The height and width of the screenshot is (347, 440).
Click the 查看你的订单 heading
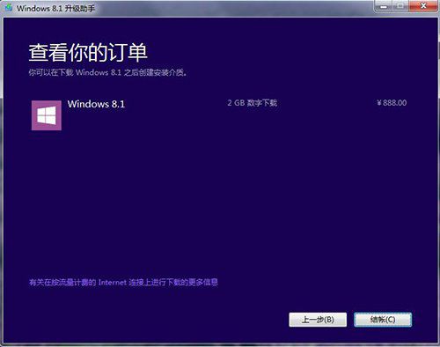[x=88, y=53]
